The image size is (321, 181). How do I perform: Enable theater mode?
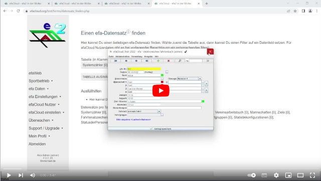point(300,175)
